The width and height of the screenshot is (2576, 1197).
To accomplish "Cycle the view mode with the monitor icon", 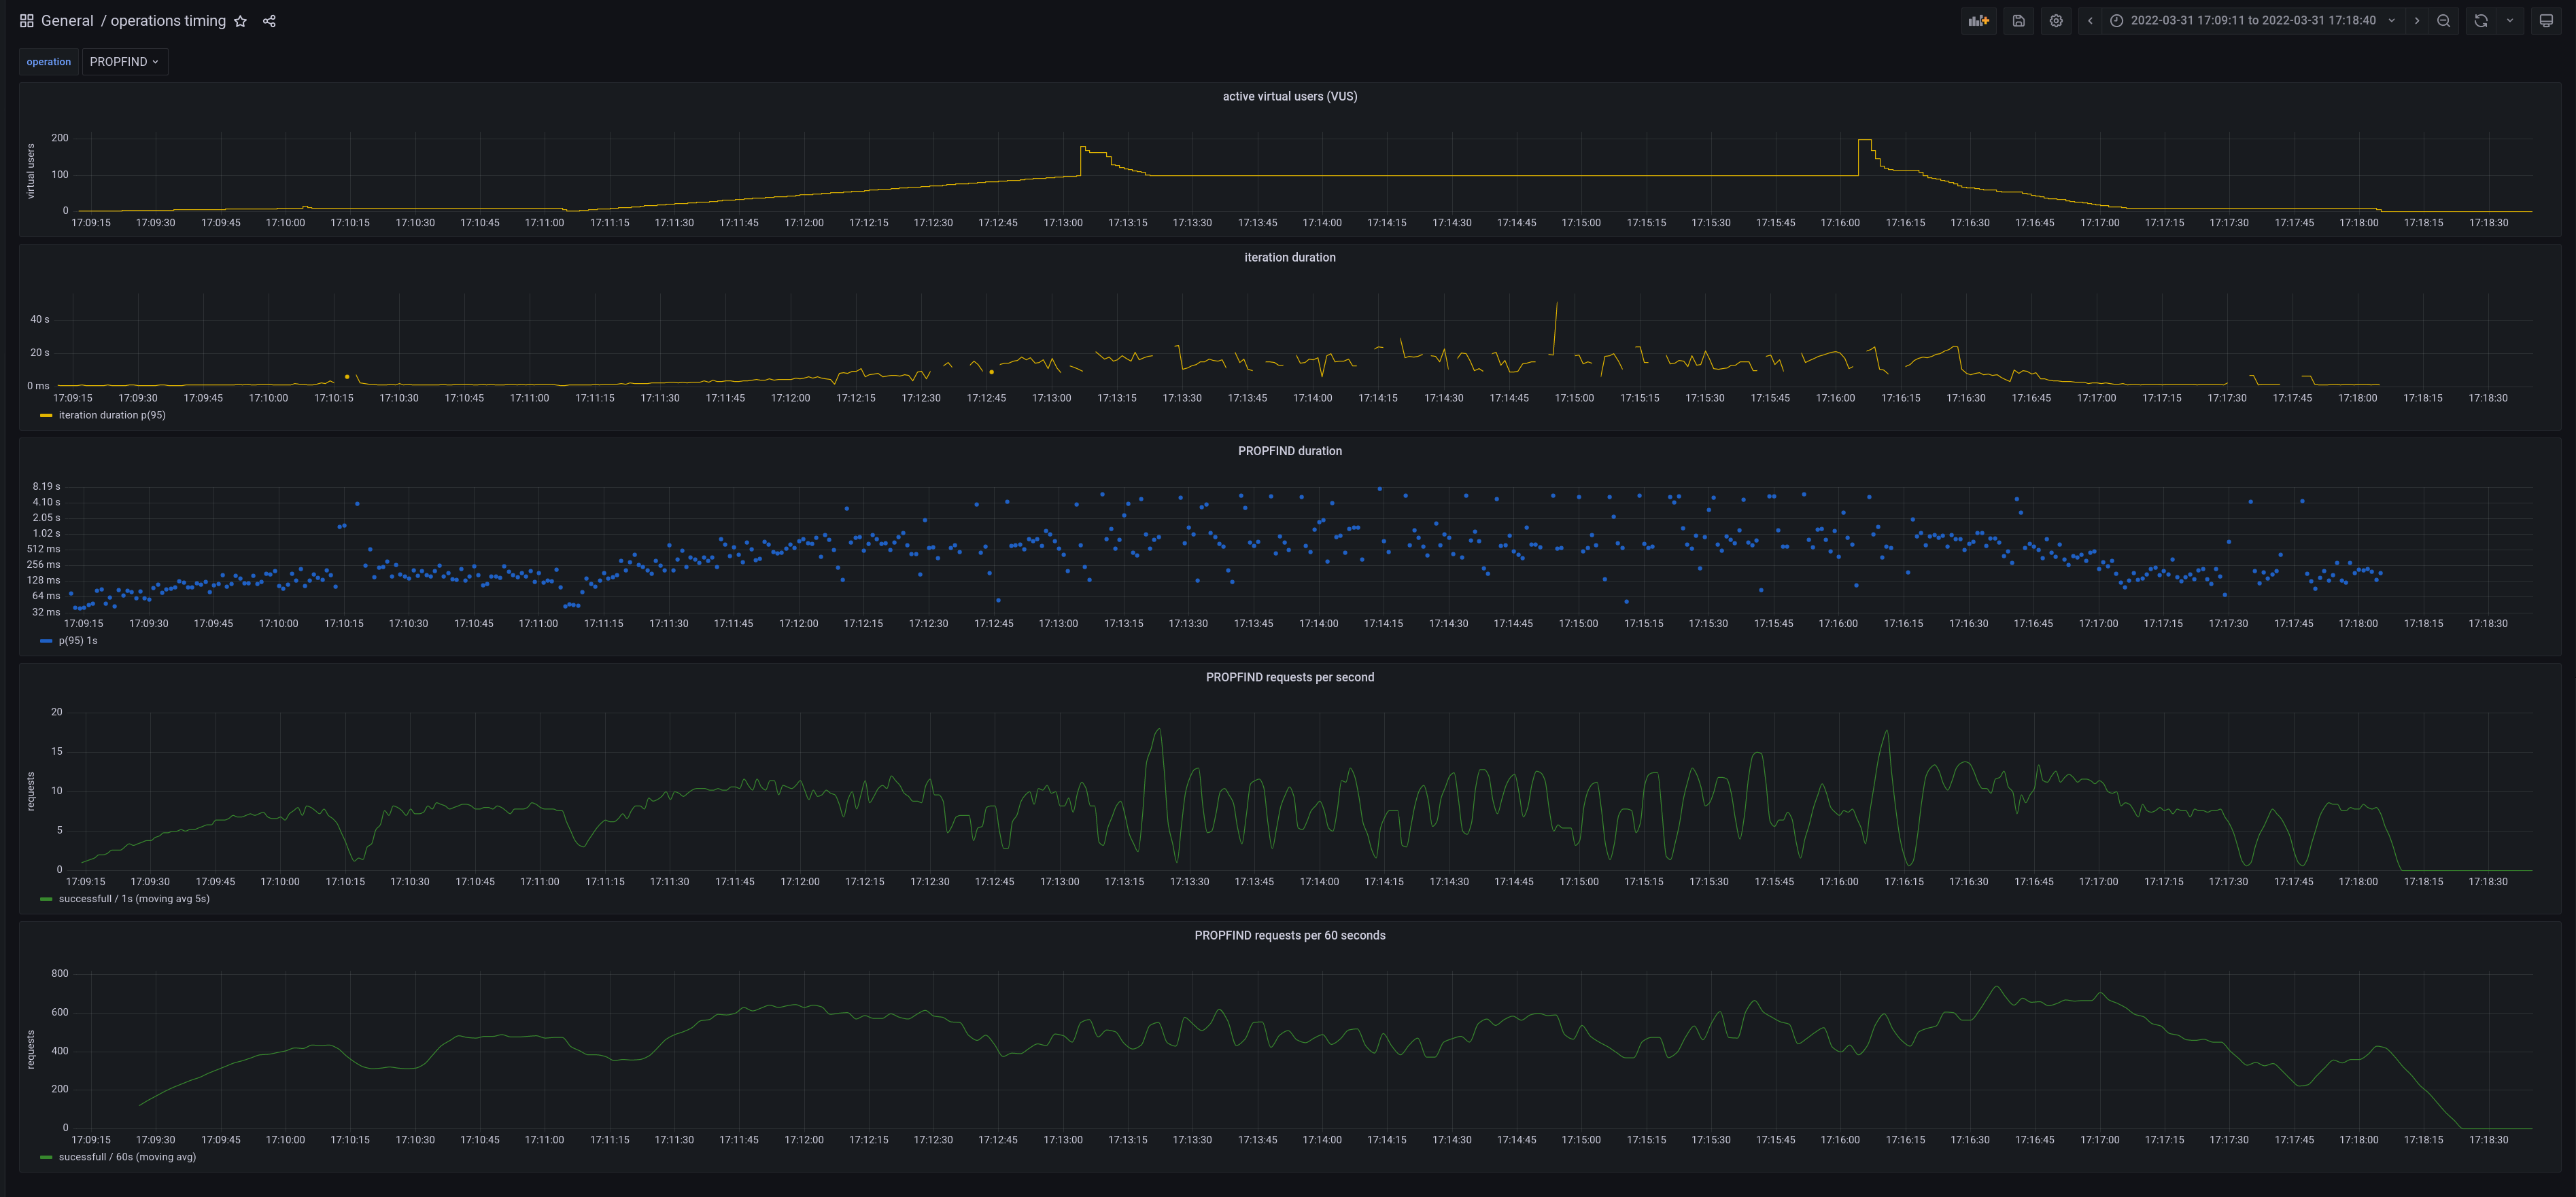I will click(2546, 21).
